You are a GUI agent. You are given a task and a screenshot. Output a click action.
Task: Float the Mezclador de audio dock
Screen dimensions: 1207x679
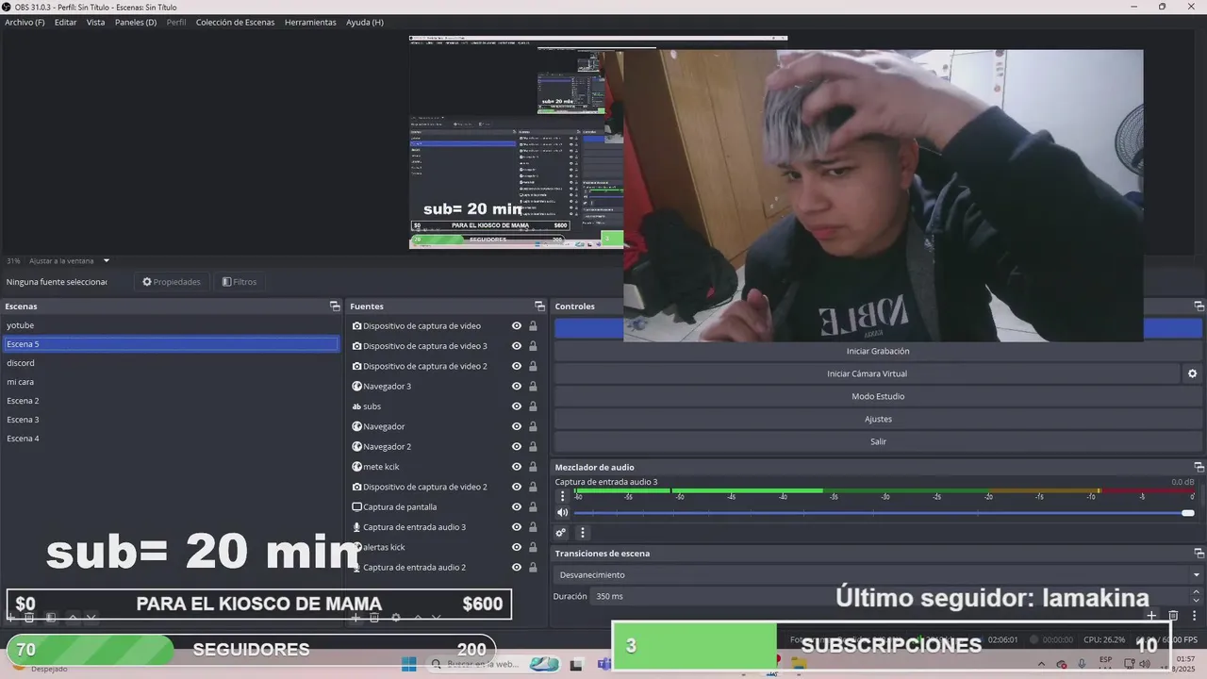(1199, 468)
